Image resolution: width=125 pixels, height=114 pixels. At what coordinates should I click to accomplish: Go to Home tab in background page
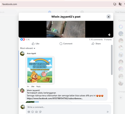(x=50, y=12)
